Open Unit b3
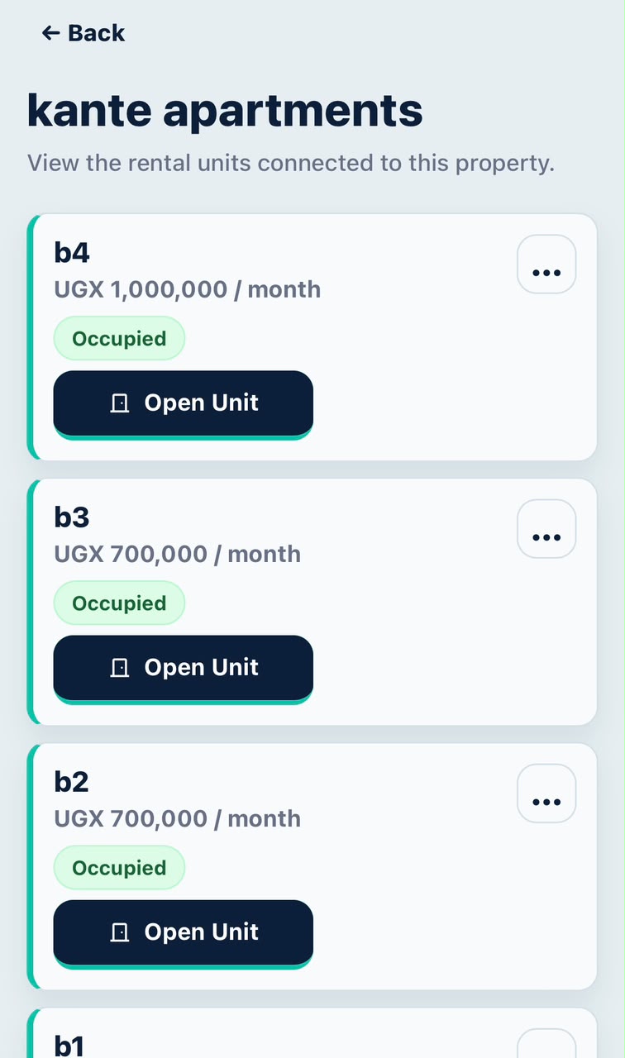 [x=184, y=669]
